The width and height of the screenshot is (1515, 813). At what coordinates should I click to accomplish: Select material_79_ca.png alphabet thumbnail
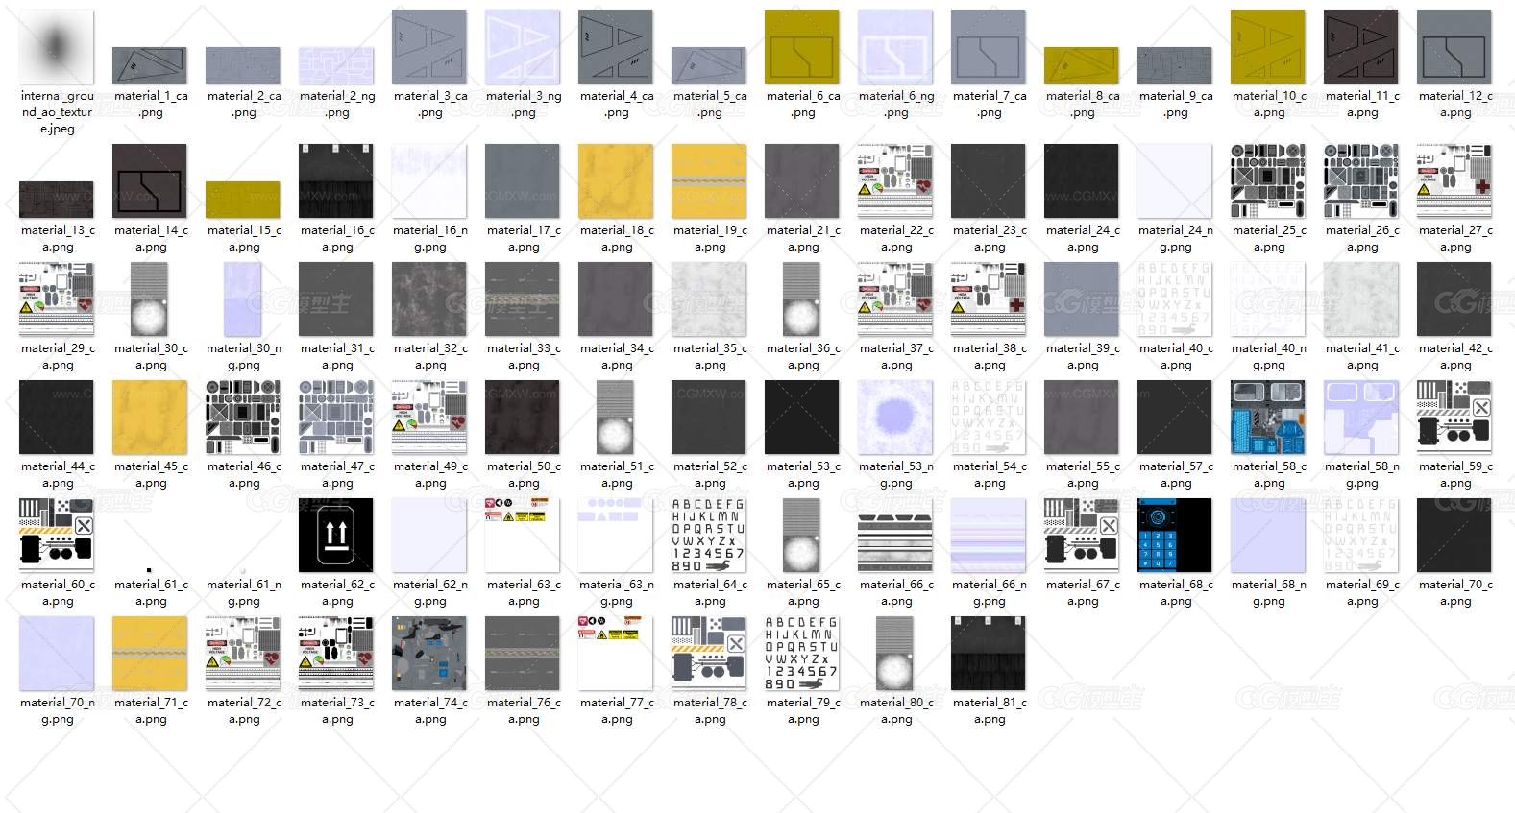(802, 653)
